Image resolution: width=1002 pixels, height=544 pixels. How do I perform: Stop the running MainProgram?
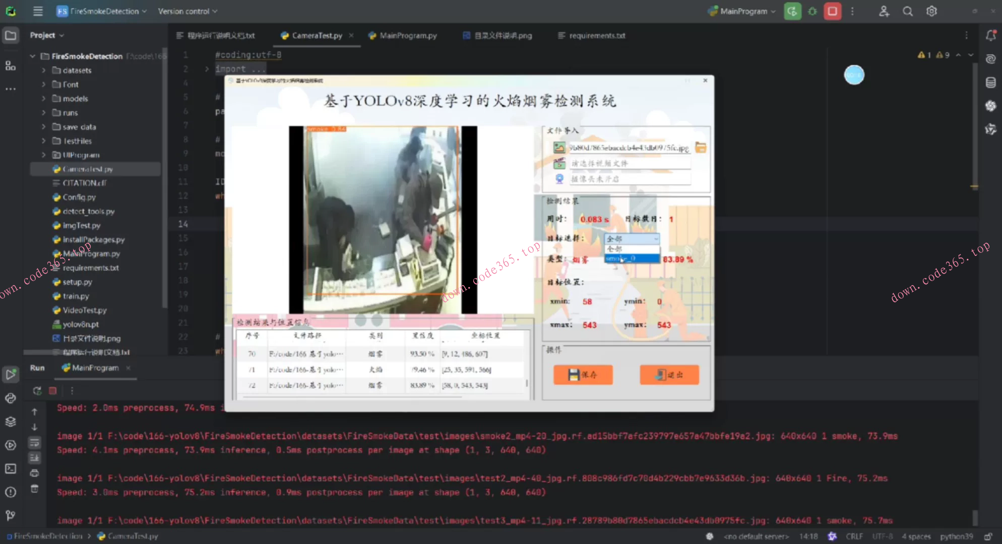click(832, 11)
